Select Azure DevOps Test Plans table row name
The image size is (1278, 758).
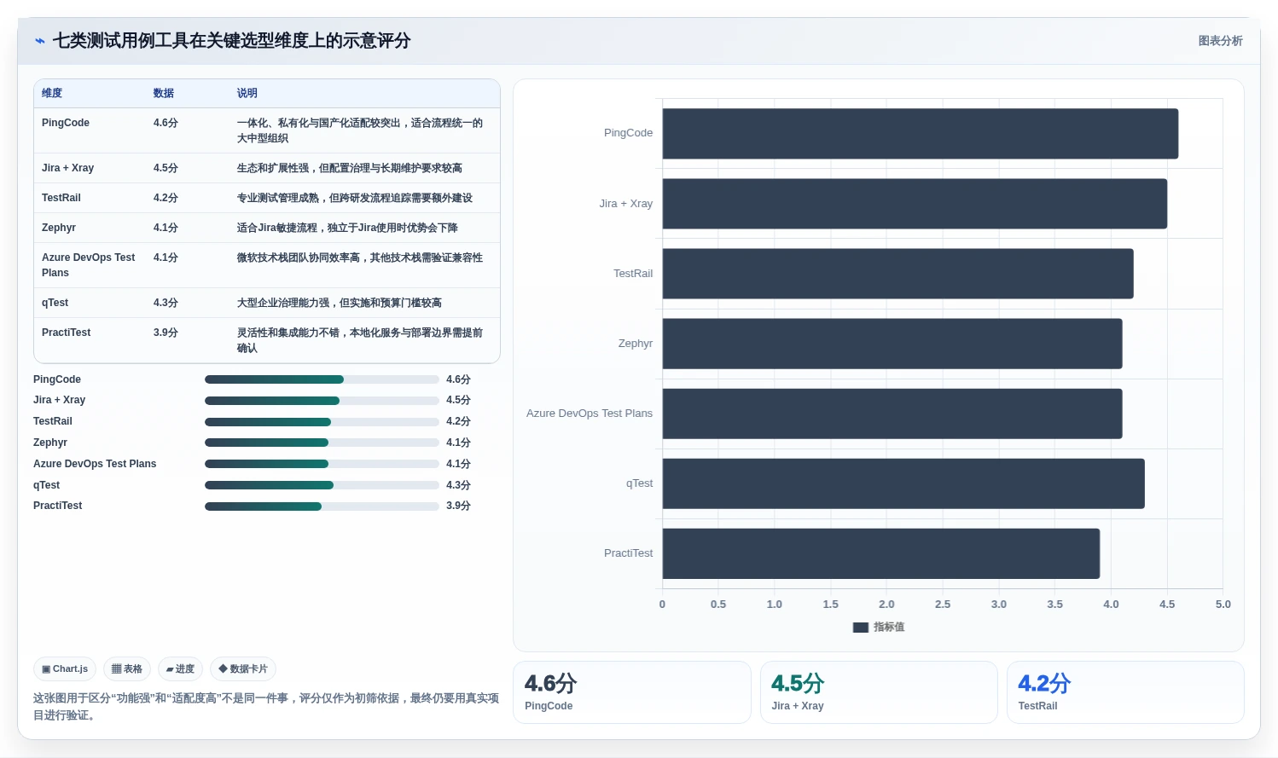point(89,265)
